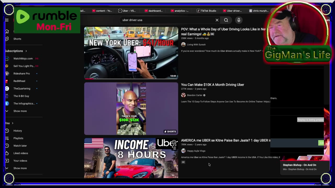Click the Liked videos thumbs-up icon
The width and height of the screenshot is (335, 188).
click(x=7, y=153)
